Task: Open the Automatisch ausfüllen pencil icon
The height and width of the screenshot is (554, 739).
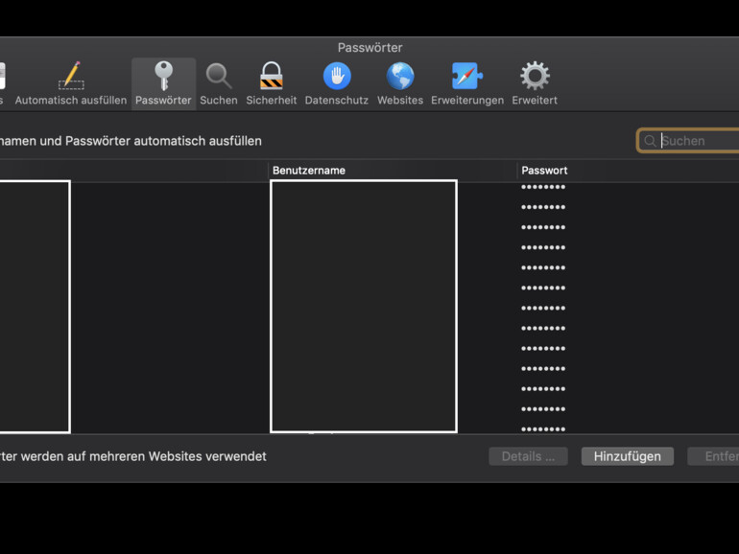Action: 71,76
